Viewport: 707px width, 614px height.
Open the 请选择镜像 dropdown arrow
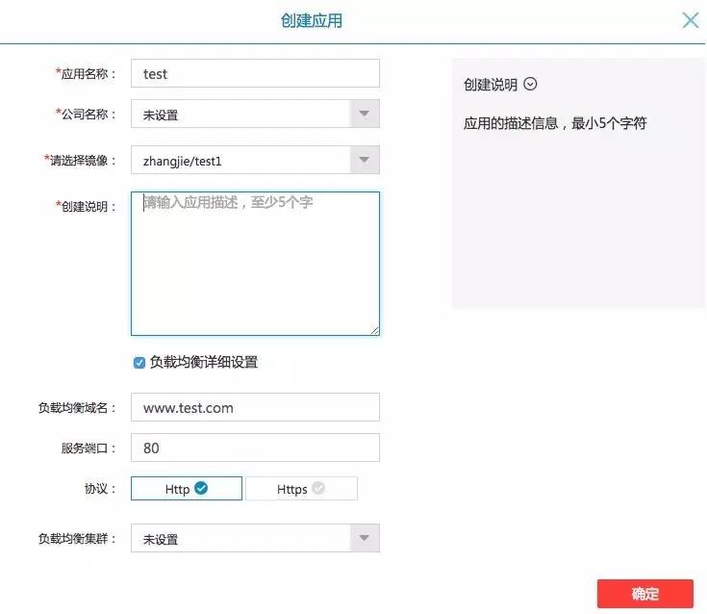coord(365,160)
